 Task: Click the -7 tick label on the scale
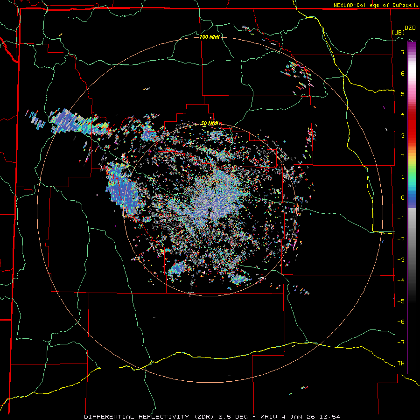click(x=401, y=343)
